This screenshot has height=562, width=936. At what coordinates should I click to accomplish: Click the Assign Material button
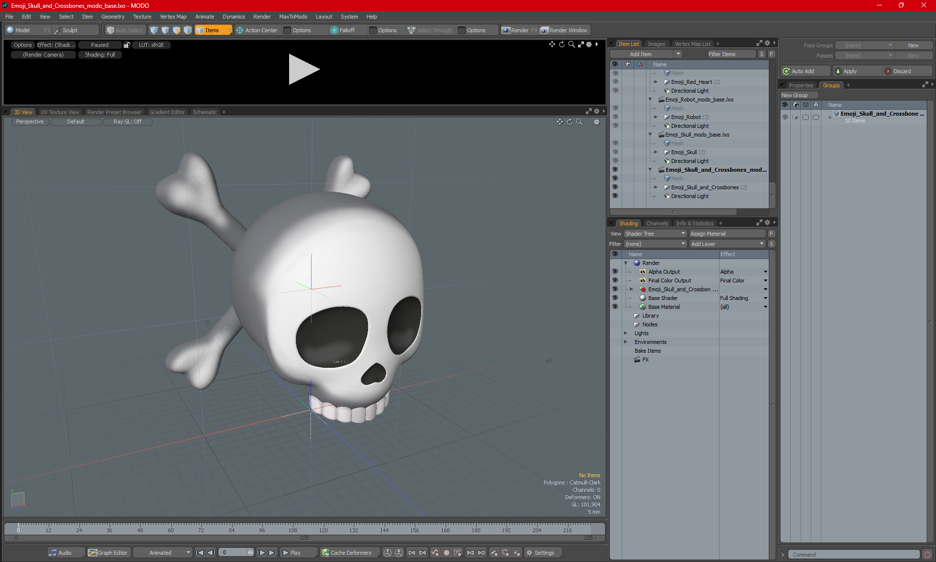coord(727,234)
